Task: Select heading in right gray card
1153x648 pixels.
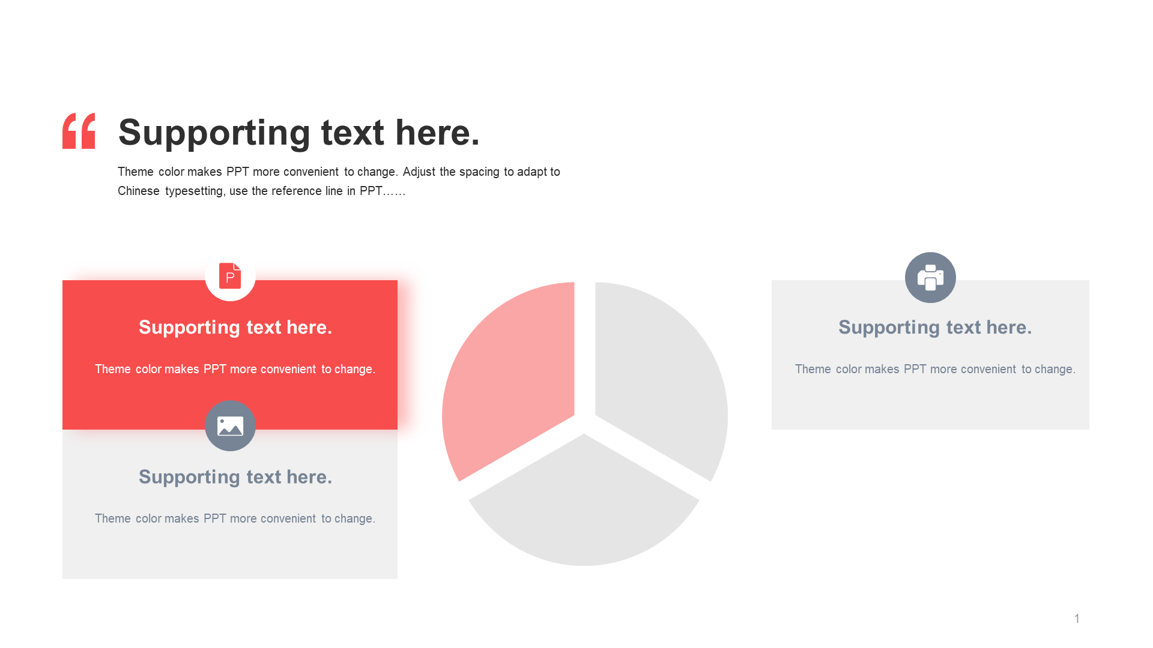Action: [935, 327]
